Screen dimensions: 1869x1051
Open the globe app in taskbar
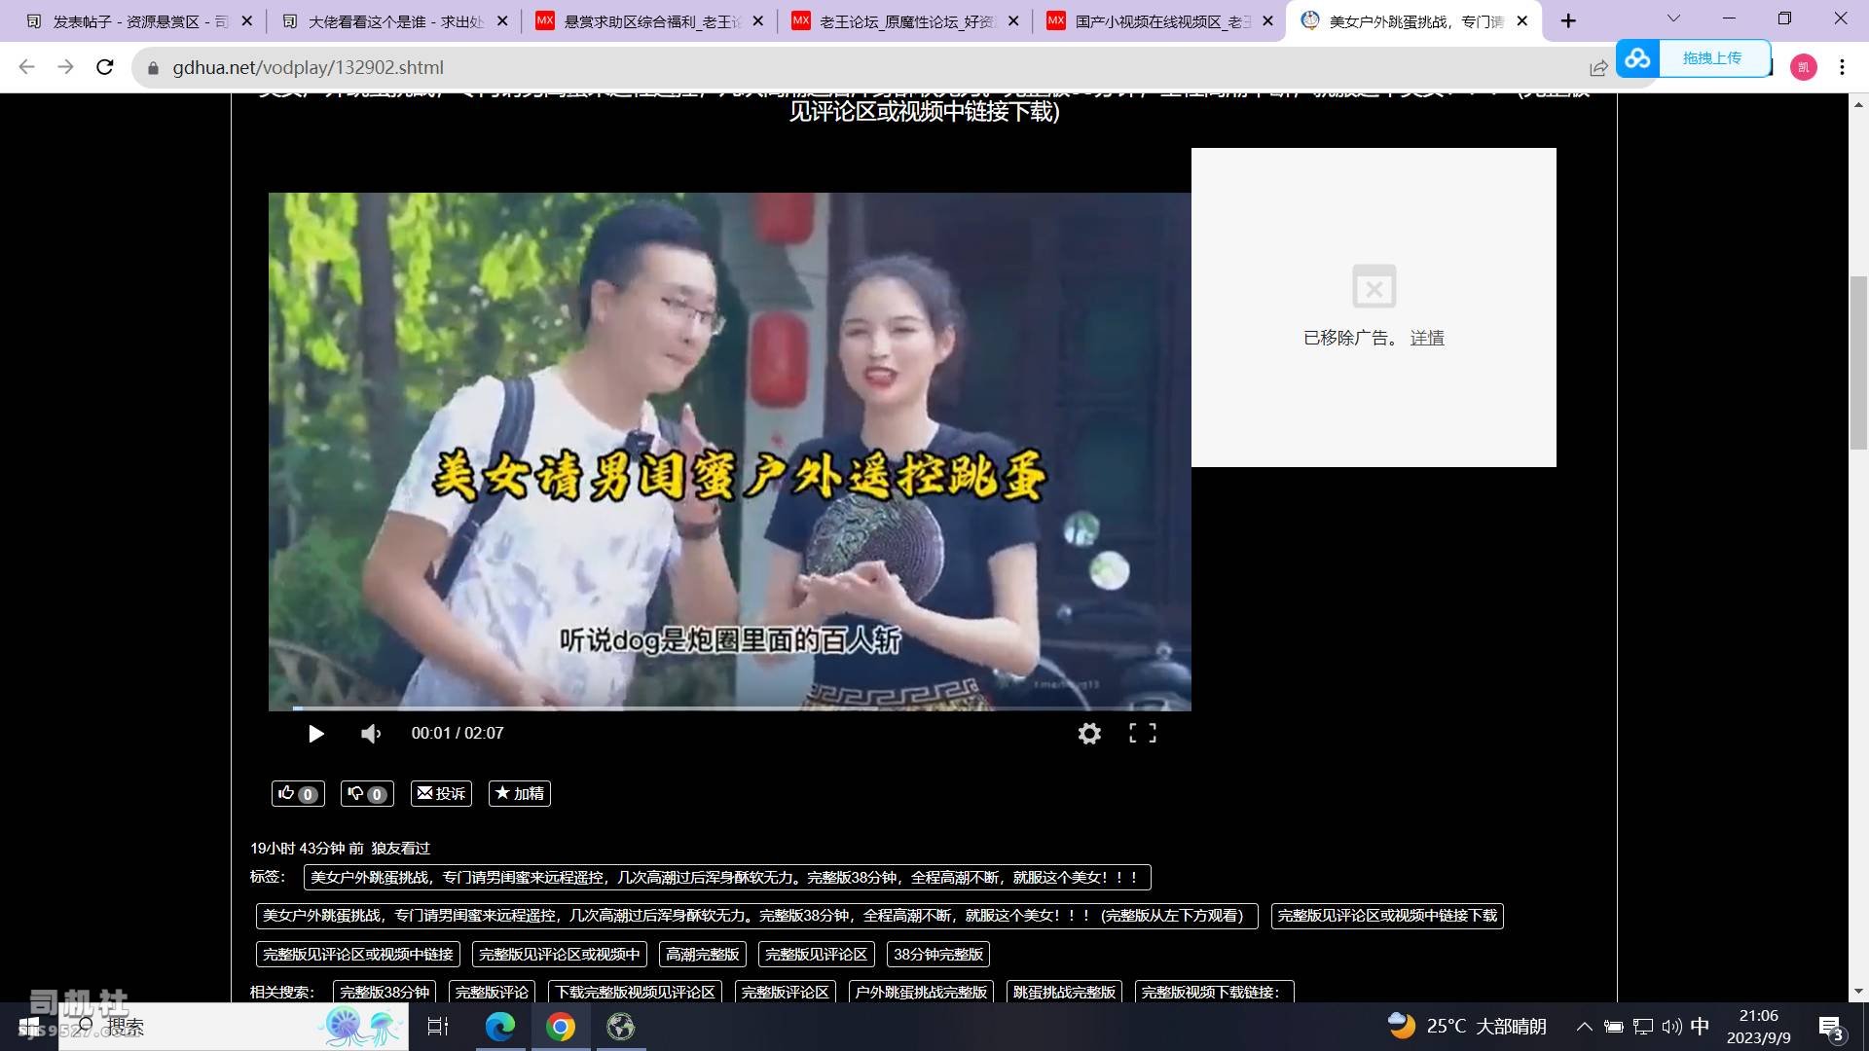[x=621, y=1027]
